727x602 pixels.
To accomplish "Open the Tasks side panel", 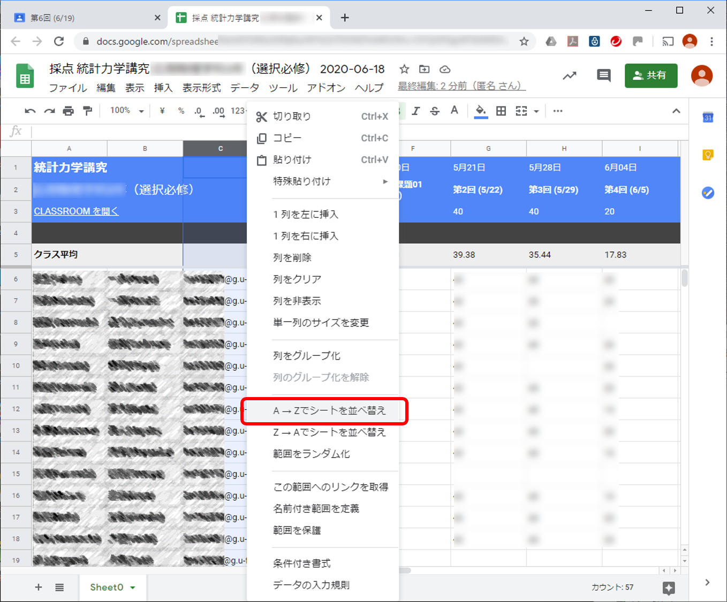I will [708, 193].
